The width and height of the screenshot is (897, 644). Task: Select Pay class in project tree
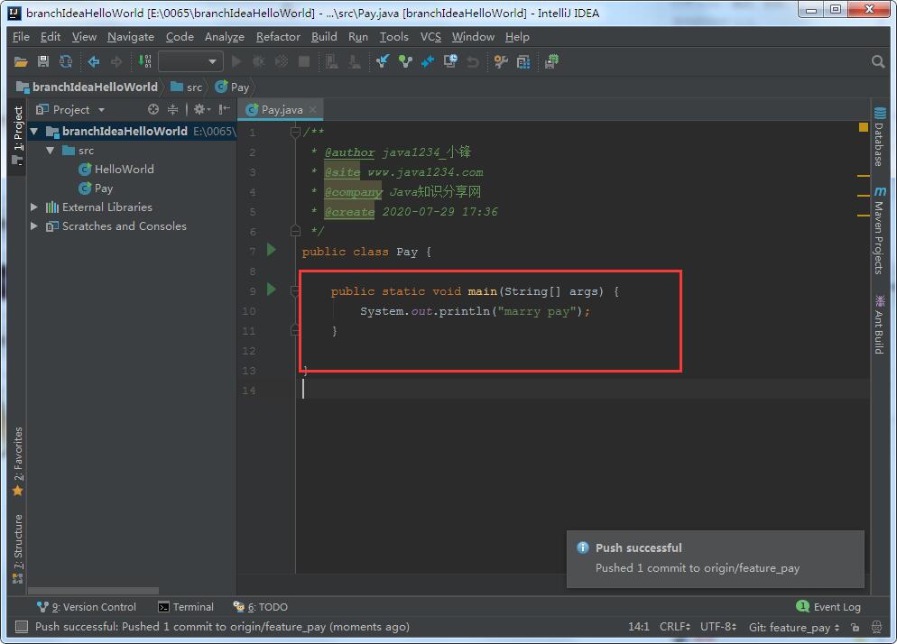pyautogui.click(x=96, y=189)
